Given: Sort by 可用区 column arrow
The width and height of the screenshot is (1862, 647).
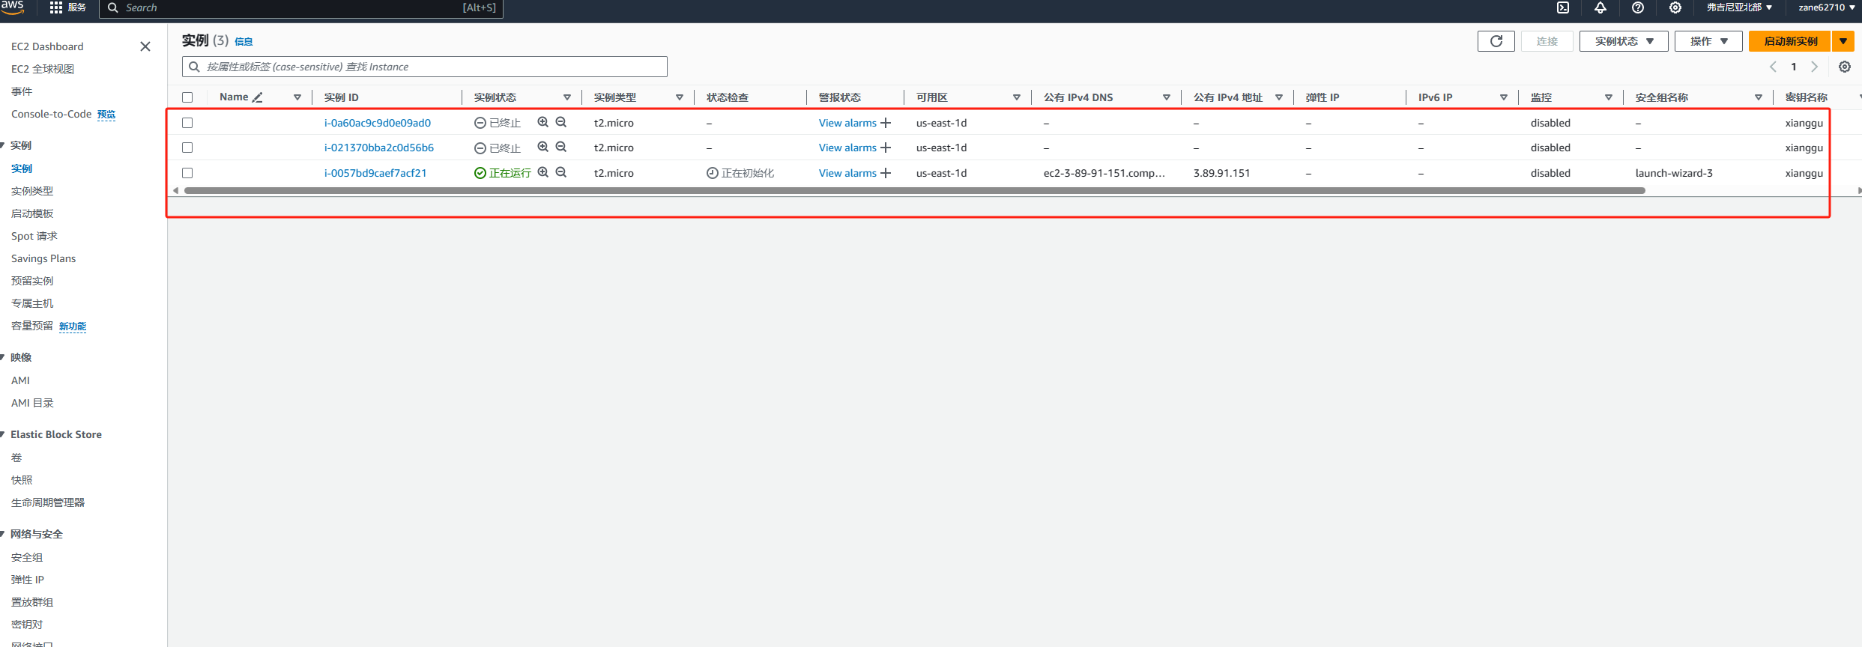Looking at the screenshot, I should pyautogui.click(x=1017, y=97).
